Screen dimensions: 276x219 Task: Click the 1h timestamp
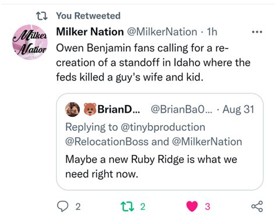pyautogui.click(x=212, y=32)
